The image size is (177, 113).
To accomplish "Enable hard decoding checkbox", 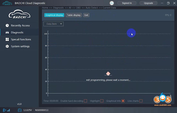I will (x=85, y=101).
